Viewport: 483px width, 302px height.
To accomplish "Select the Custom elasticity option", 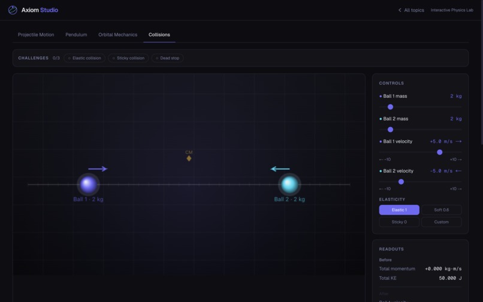I will [x=442, y=222].
